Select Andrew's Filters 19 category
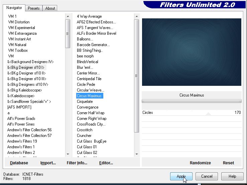This screenshot has width=247, height=185. tap(22, 141)
